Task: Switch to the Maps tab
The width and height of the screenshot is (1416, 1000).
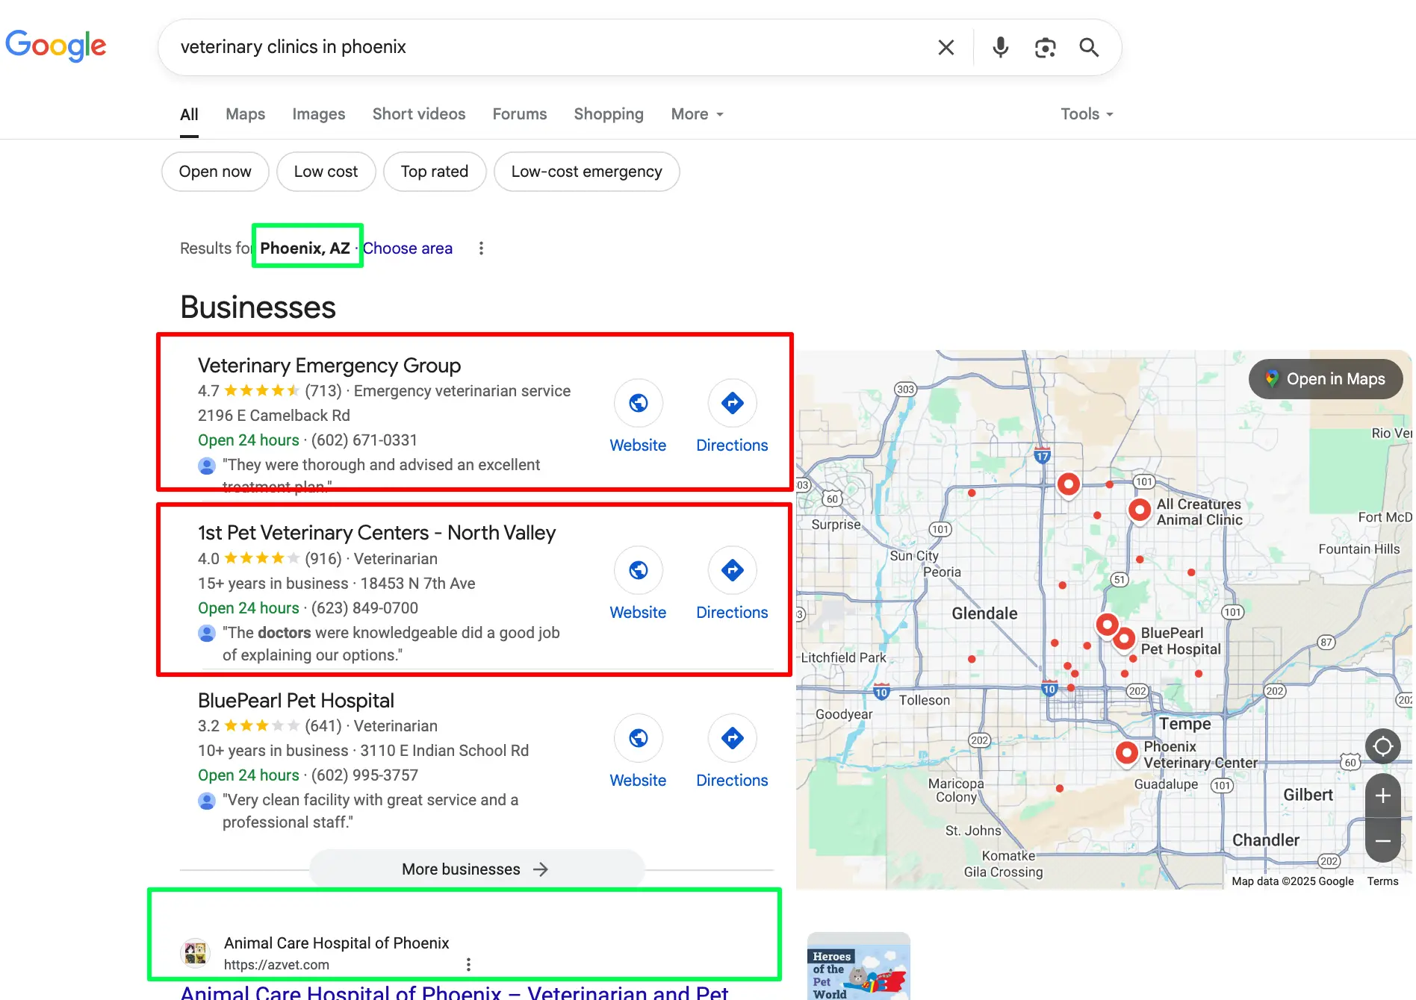Action: (245, 114)
